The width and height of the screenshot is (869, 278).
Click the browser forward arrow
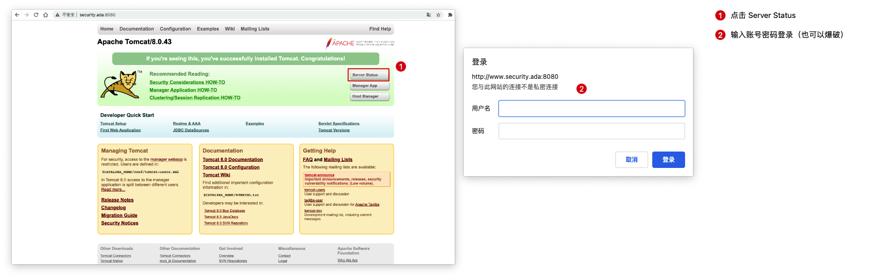(27, 15)
